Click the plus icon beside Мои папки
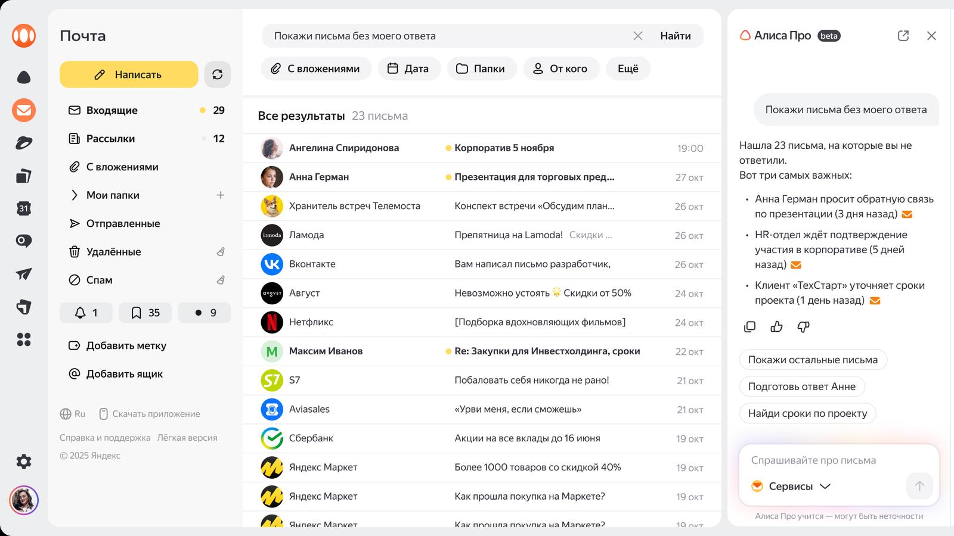Viewport: 954px width, 536px height. (x=221, y=195)
